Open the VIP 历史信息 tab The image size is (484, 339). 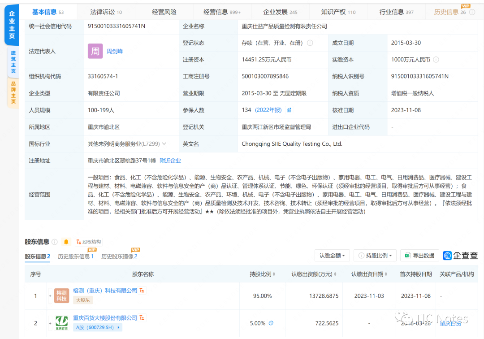click(x=450, y=12)
